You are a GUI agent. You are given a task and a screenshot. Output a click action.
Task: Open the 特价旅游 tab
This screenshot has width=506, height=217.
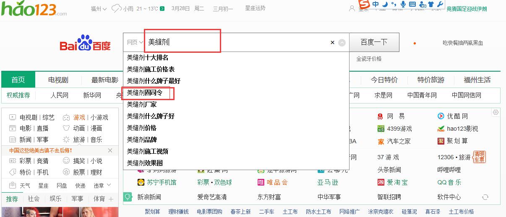click(x=431, y=80)
